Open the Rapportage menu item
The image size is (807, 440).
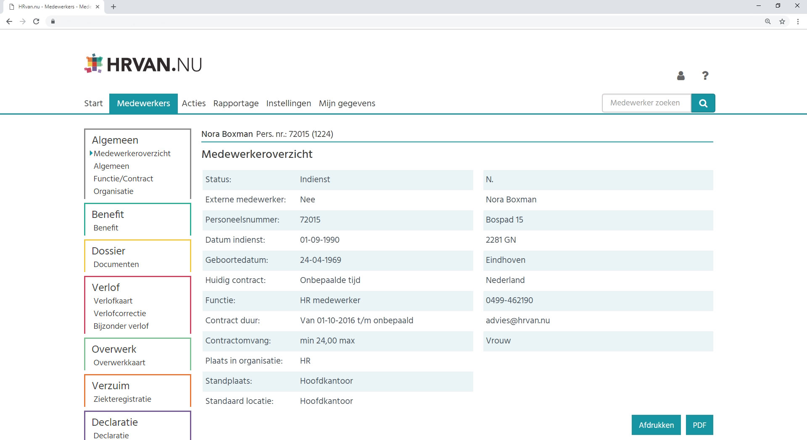[236, 103]
